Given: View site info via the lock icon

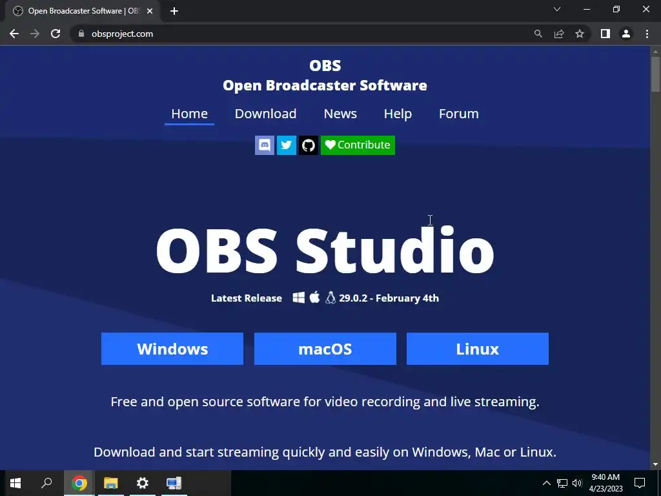Looking at the screenshot, I should click(x=81, y=34).
